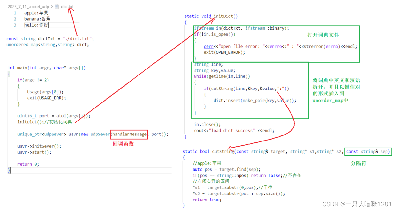Screen dimensions: 397x210
Task: Click line number 3 in the gutter
Action: point(15,25)
